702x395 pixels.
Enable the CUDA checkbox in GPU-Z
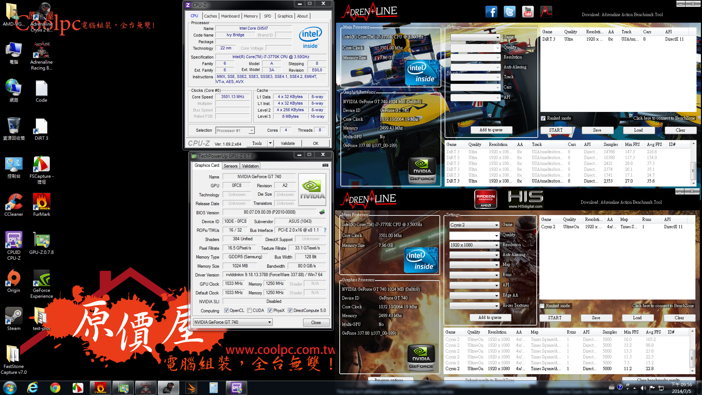(250, 311)
